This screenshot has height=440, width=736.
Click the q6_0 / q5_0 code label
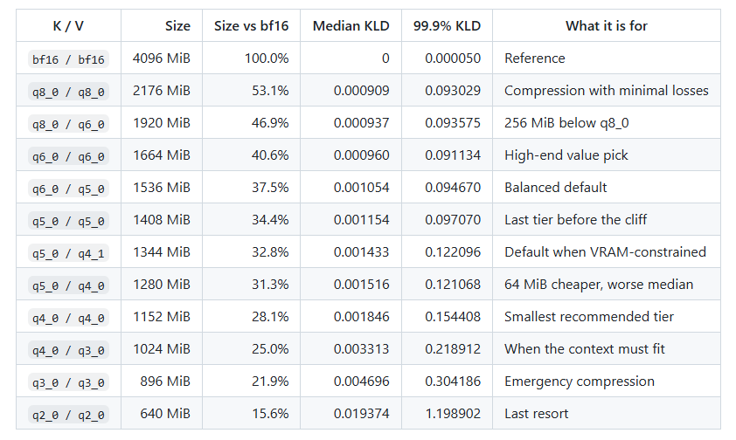pos(68,189)
